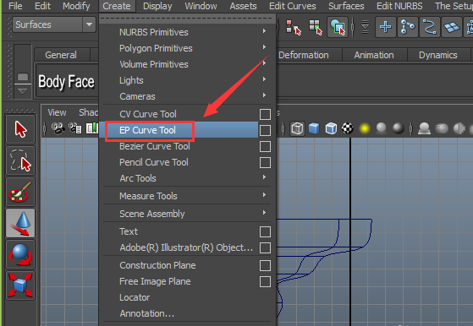Choose Bezier Curve Tool from menu

[x=155, y=146]
